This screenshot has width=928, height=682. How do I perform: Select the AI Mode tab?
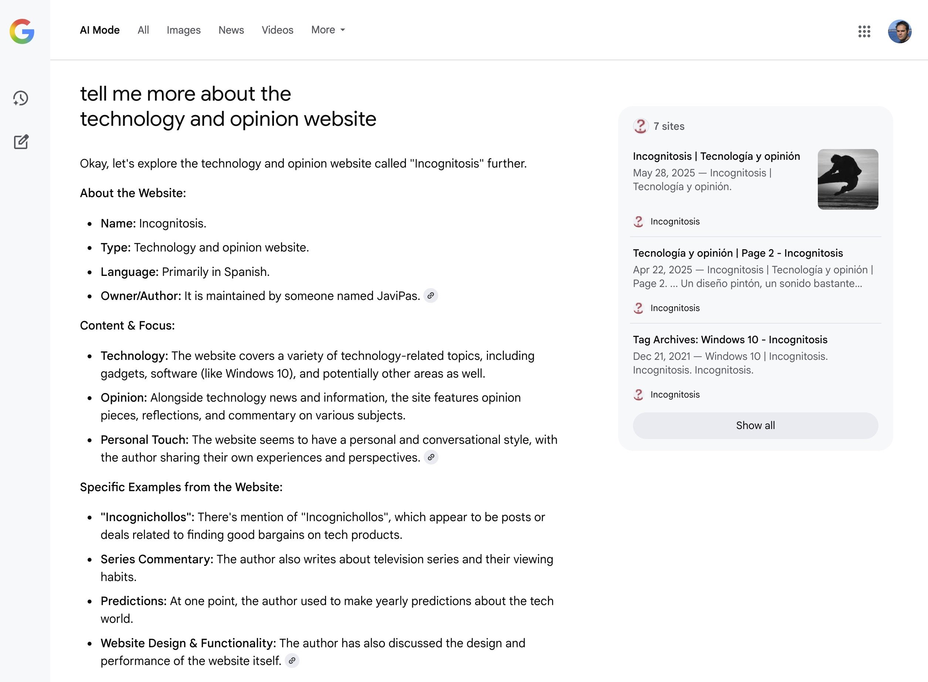[x=99, y=30]
